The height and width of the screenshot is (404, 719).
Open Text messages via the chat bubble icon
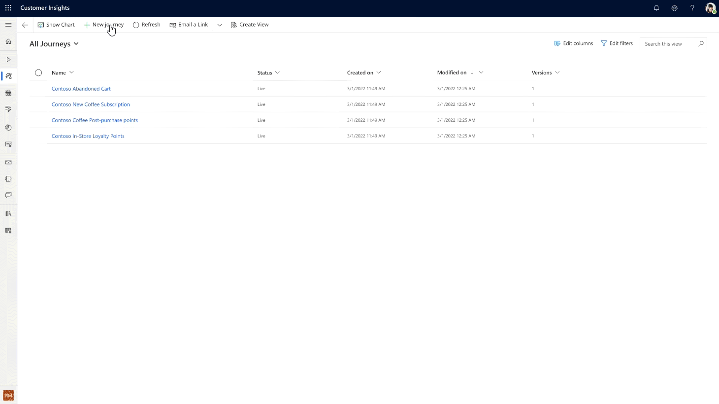coord(8,195)
